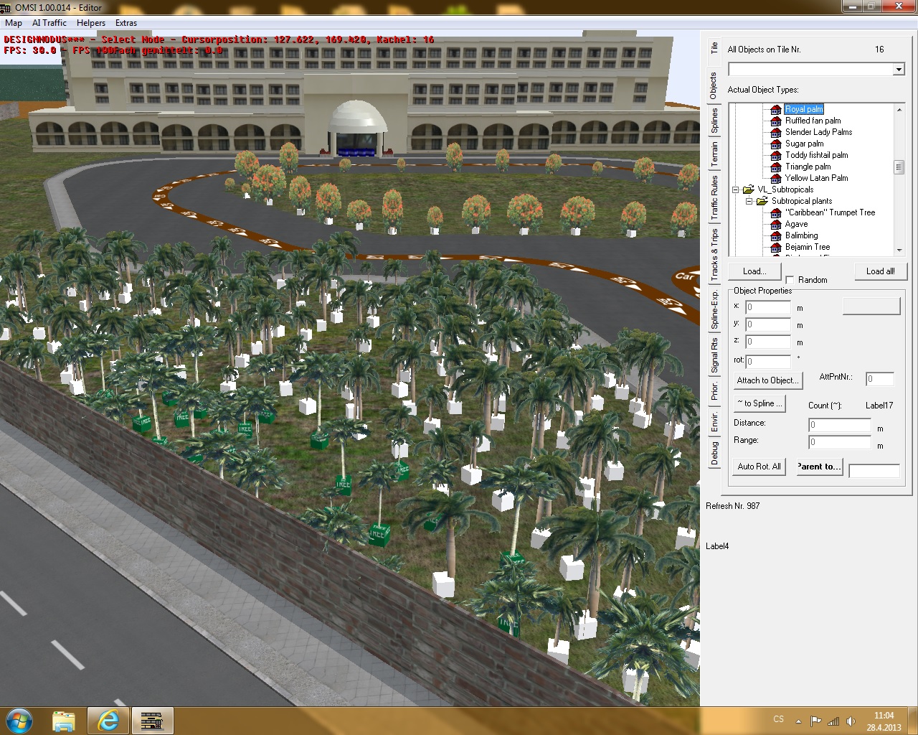Screen dimensions: 918x735
Task: Click the volume speaker tray icon
Action: [851, 721]
